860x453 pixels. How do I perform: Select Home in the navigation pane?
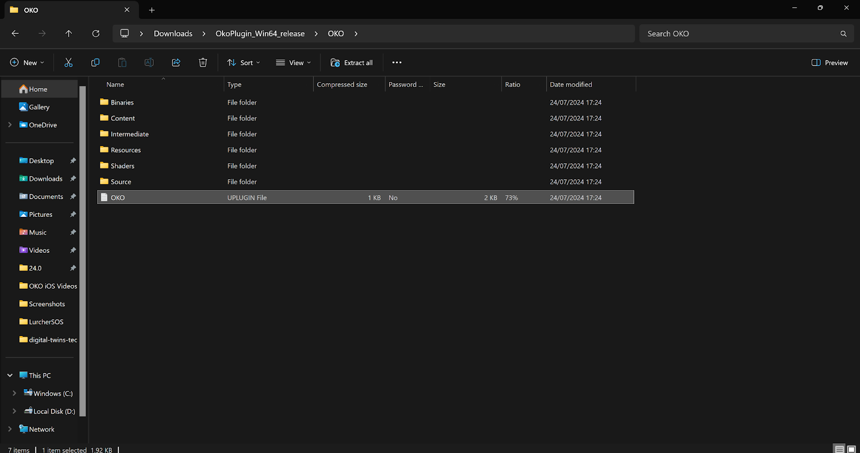40,89
